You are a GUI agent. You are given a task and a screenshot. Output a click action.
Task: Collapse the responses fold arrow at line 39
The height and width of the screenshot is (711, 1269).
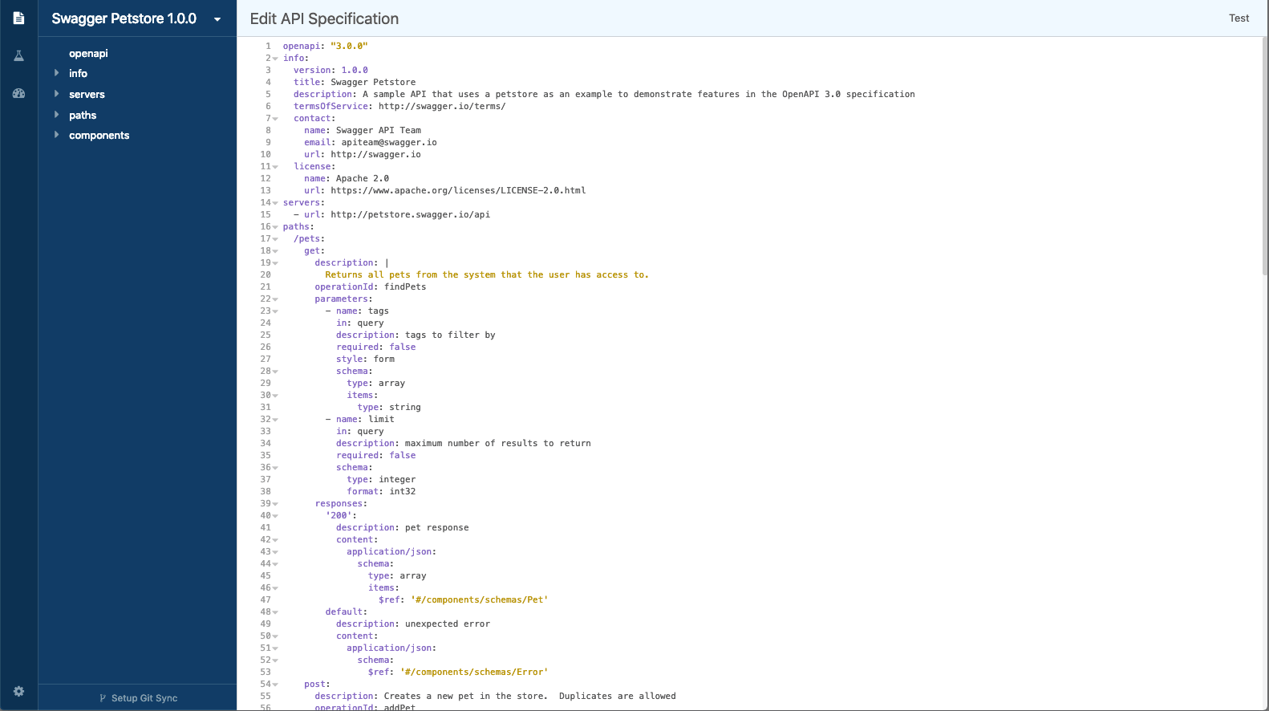tap(275, 504)
